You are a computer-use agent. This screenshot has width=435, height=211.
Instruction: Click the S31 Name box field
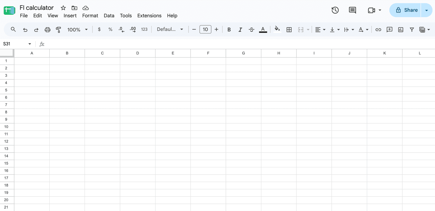(14, 44)
